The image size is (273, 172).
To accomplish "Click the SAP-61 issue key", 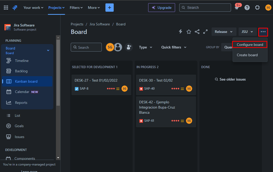I will 149,121.
